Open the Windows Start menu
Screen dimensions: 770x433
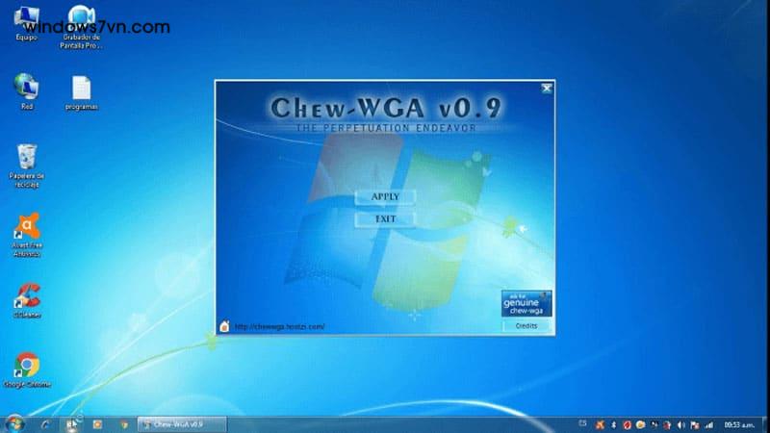coord(14,423)
